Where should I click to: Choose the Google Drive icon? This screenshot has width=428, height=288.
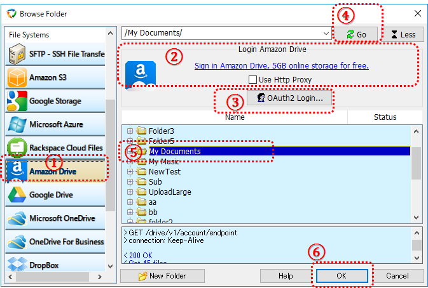(x=17, y=195)
